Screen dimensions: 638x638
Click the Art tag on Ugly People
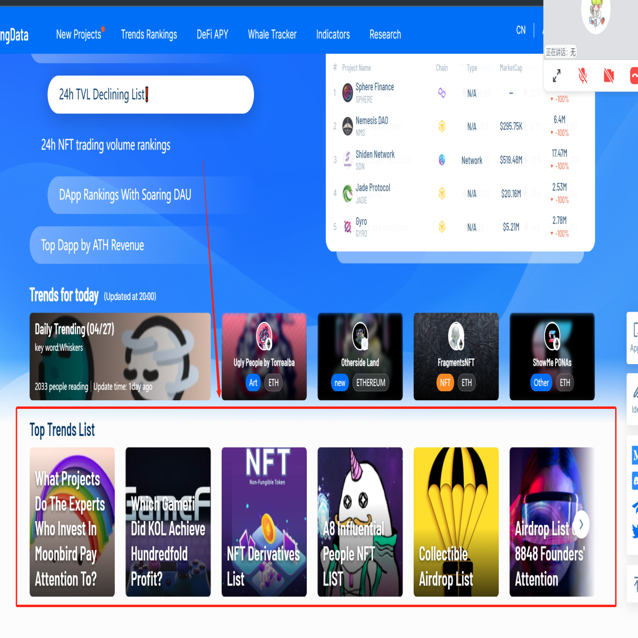(x=253, y=383)
